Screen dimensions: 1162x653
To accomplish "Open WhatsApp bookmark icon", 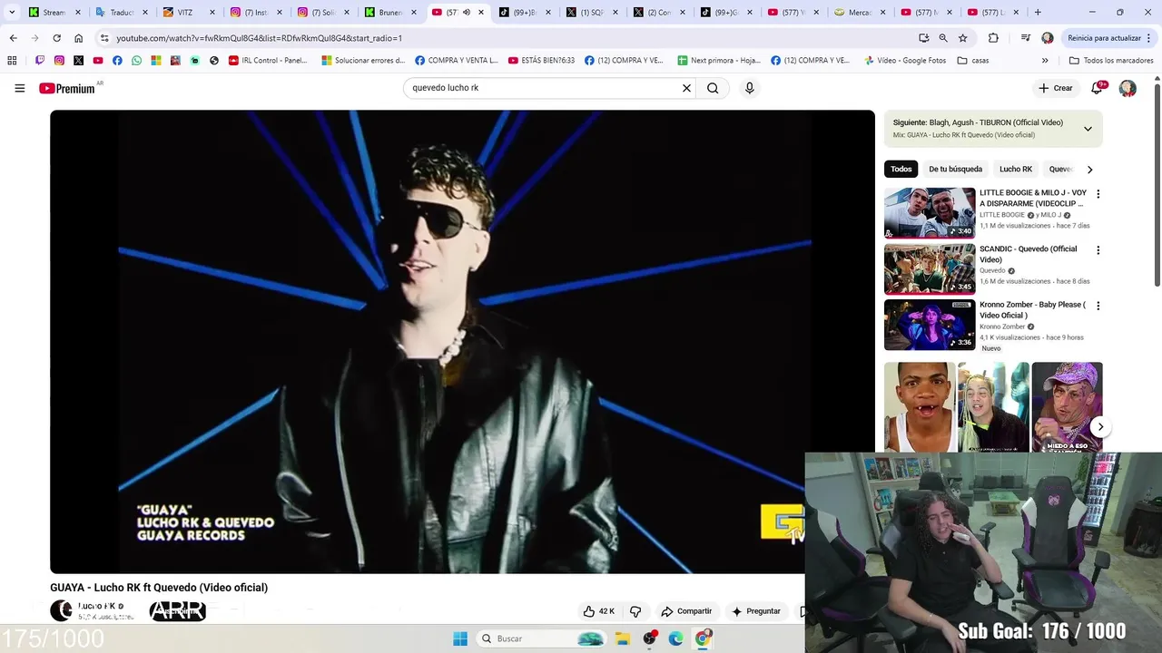I will (136, 61).
